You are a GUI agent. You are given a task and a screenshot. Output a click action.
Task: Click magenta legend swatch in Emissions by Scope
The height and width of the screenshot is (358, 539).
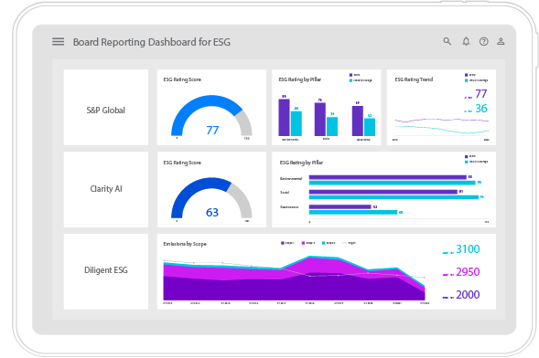click(303, 243)
